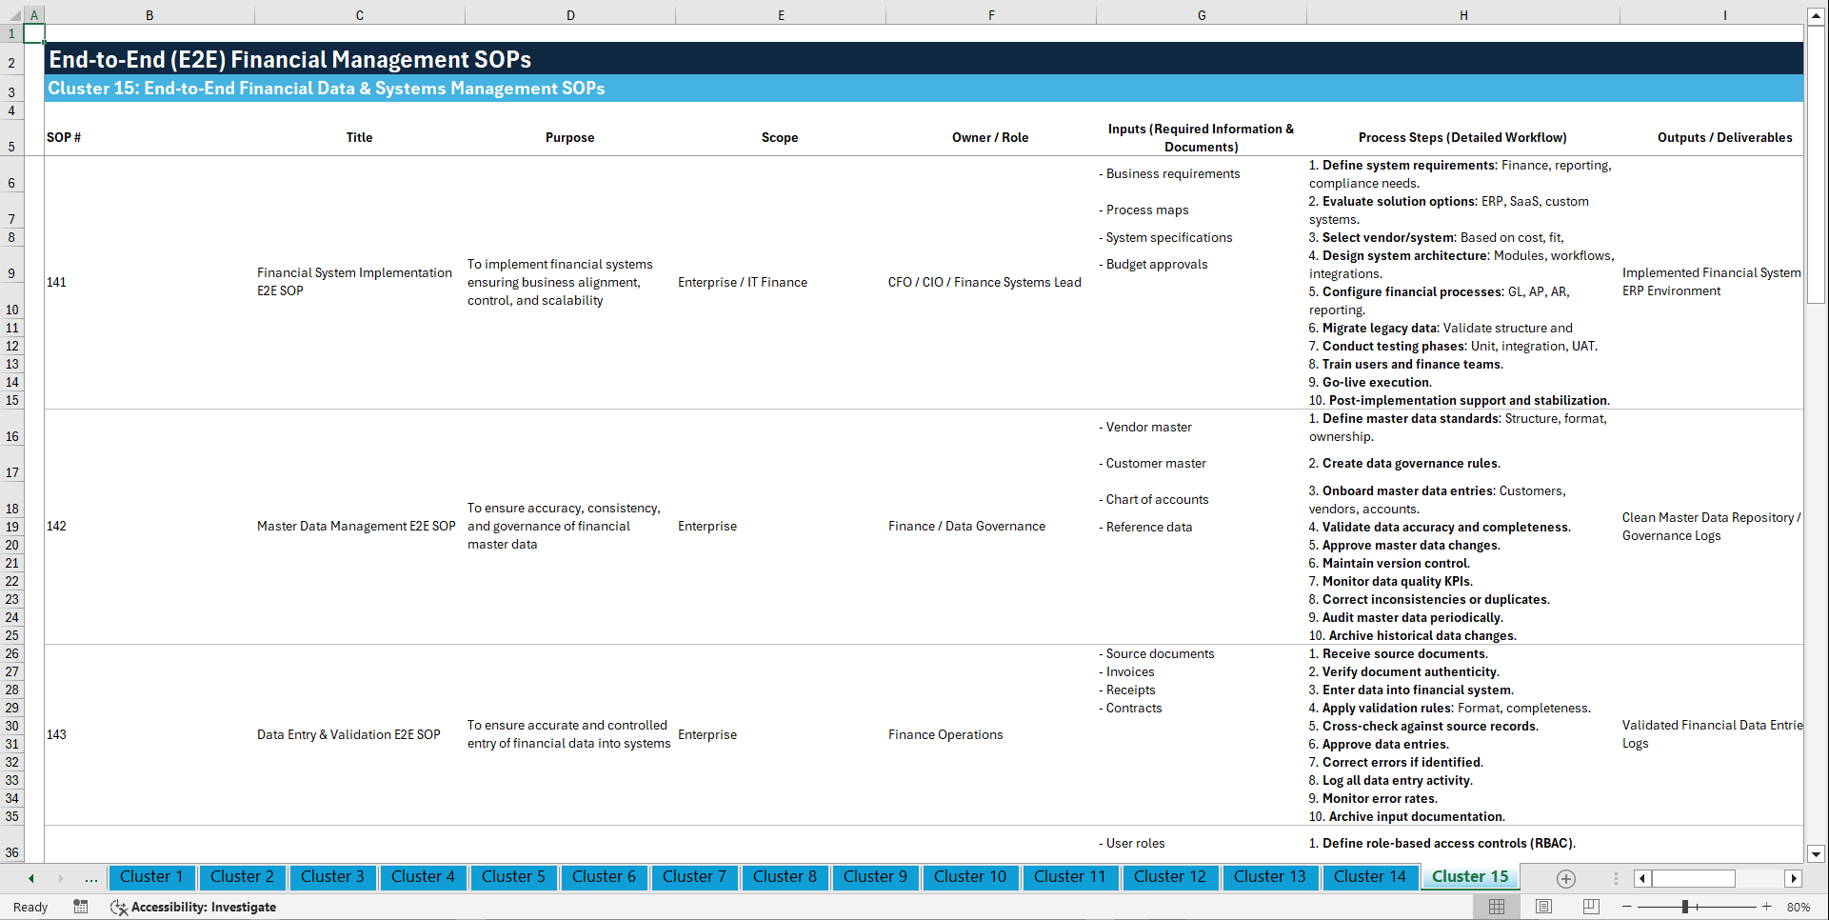This screenshot has height=920, width=1829.
Task: Switch to Normal view in the status bar
Action: 1497,907
